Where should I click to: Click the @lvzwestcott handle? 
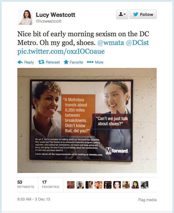(x=49, y=21)
